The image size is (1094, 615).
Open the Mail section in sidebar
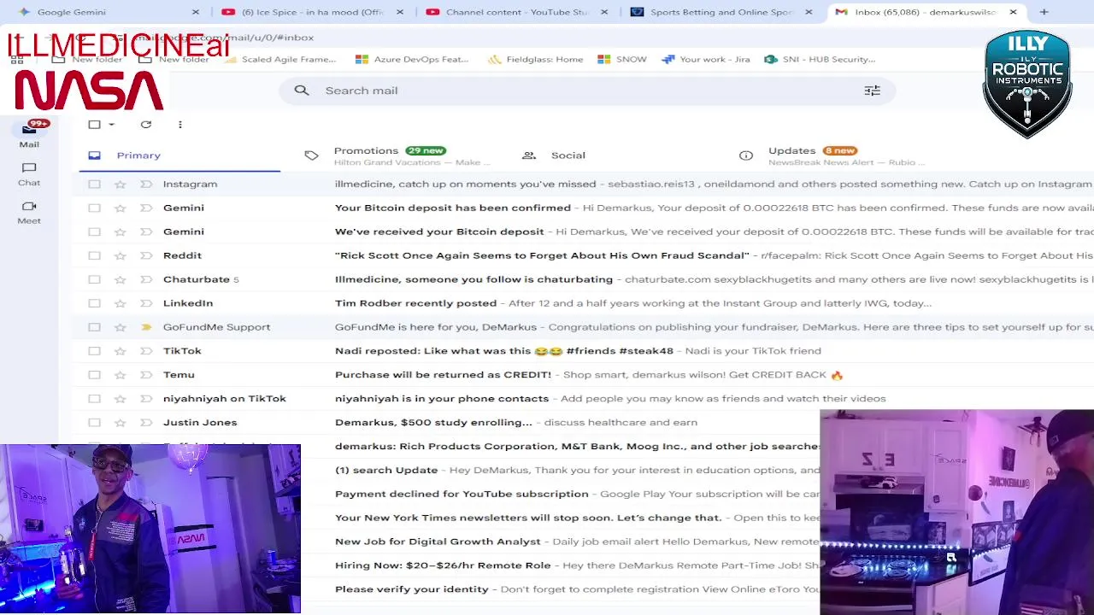click(29, 134)
